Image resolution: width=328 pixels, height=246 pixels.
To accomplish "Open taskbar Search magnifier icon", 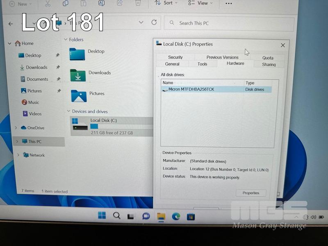I will tap(116, 216).
